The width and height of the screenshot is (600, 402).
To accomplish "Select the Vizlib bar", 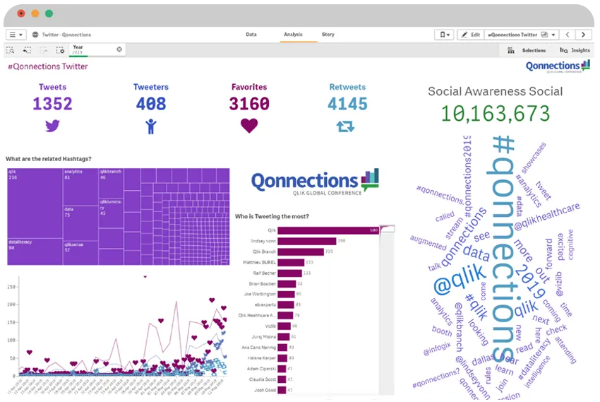I will coord(284,326).
